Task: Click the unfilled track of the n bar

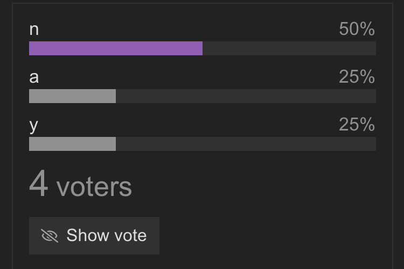Action: [289, 48]
